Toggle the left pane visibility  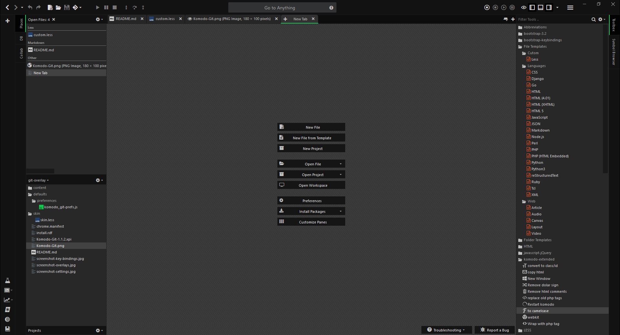[532, 7]
